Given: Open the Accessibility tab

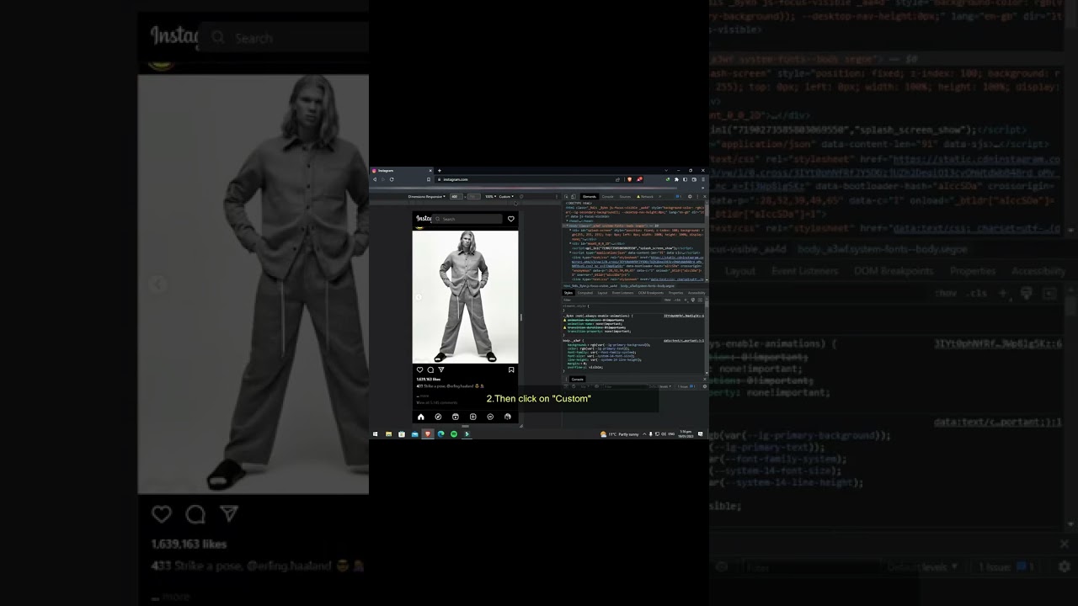Looking at the screenshot, I should click(x=696, y=293).
